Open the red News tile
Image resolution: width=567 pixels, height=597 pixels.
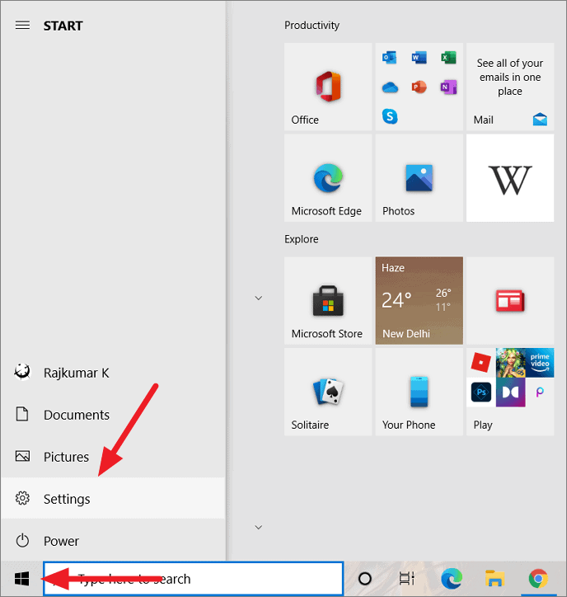[x=510, y=300]
